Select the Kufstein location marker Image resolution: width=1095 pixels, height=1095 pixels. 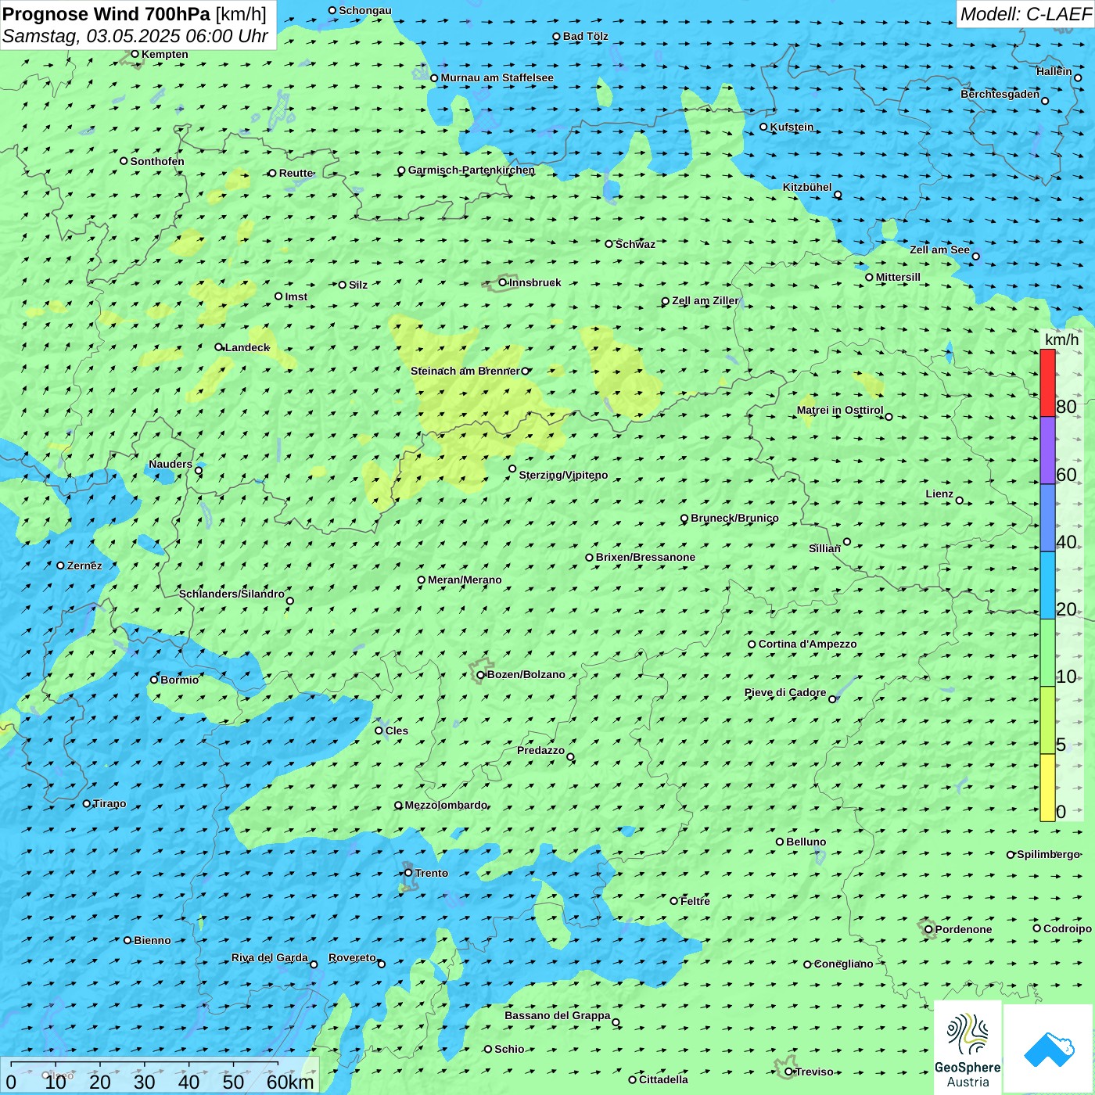pyautogui.click(x=764, y=127)
